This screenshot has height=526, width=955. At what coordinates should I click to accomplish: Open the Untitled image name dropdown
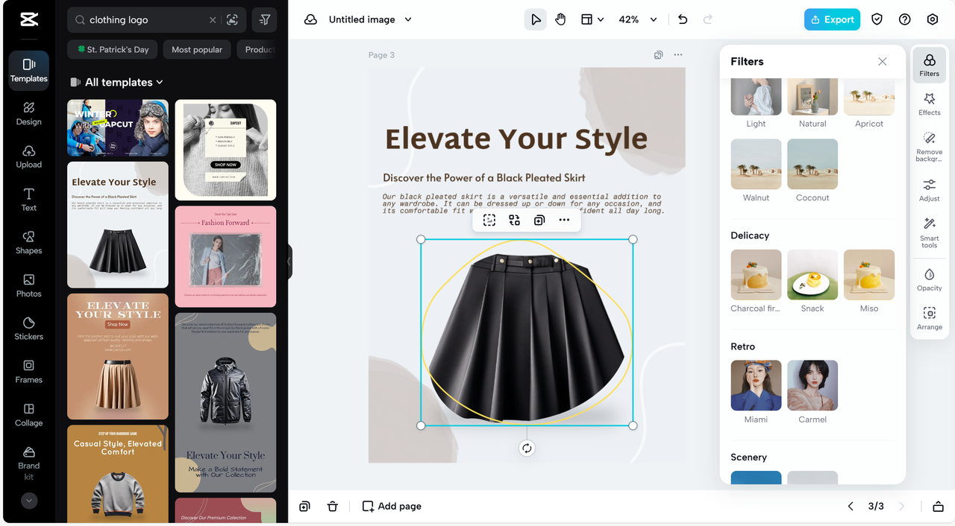(408, 19)
